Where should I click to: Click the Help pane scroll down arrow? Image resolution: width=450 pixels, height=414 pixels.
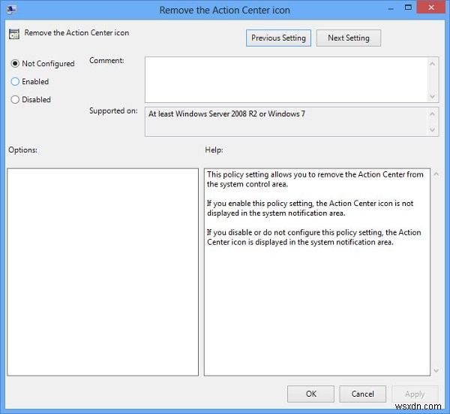[436, 370]
